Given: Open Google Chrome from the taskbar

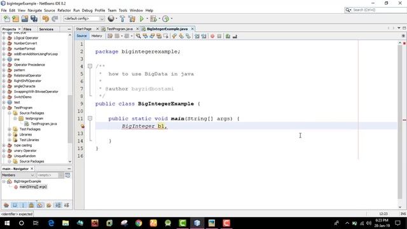Looking at the screenshot, I should pyautogui.click(x=139, y=223).
